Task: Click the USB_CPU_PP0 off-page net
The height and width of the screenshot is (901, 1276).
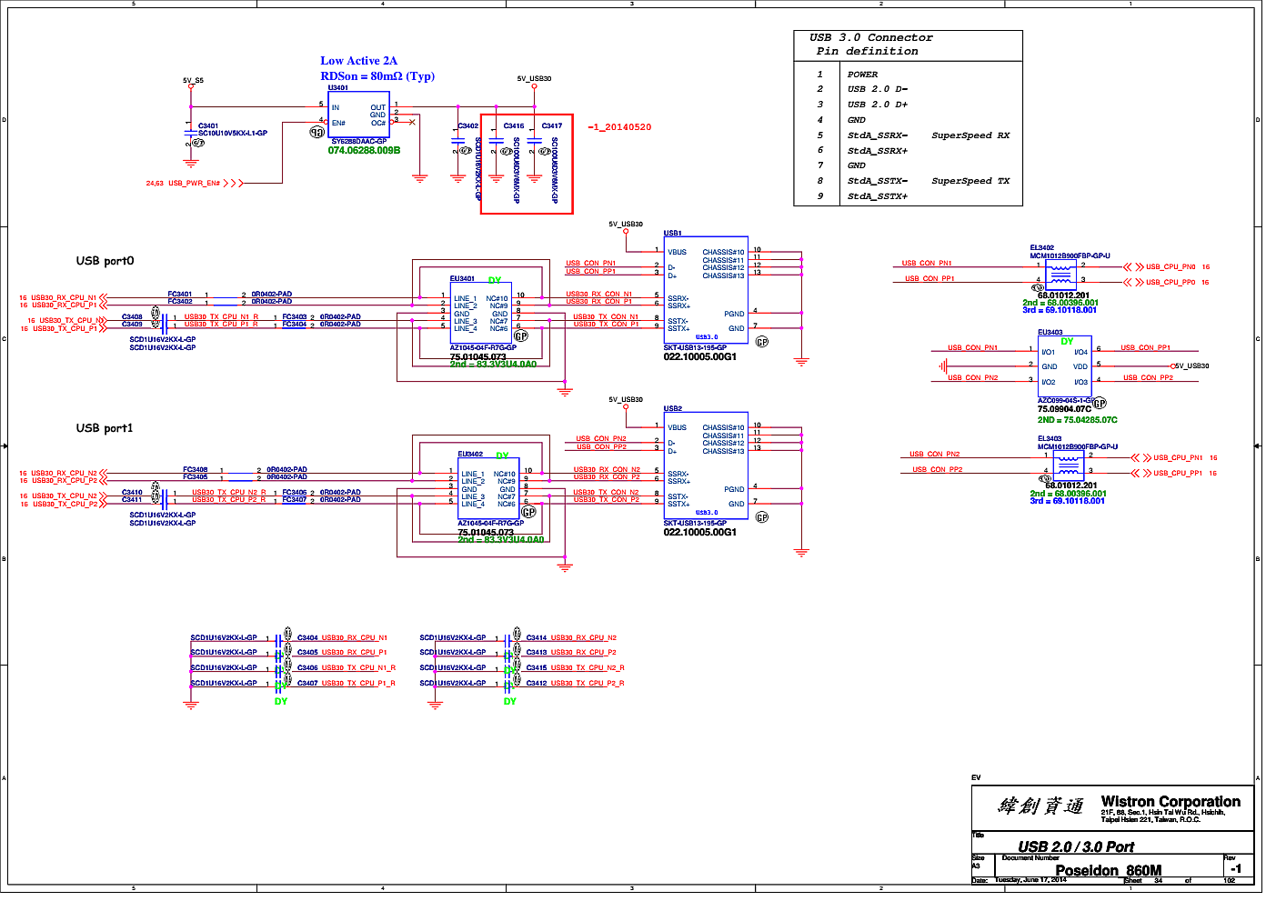Action: click(1171, 283)
